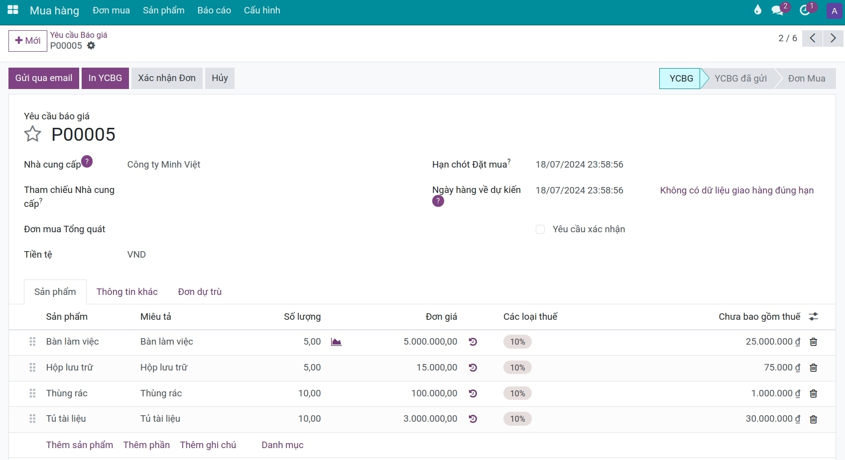Grab the drag handle of Thùng rác row
Image resolution: width=845 pixels, height=460 pixels.
32,393
